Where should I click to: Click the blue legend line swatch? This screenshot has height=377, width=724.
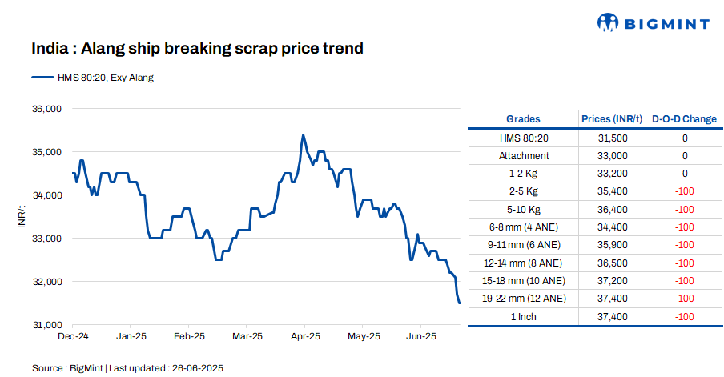click(x=42, y=78)
